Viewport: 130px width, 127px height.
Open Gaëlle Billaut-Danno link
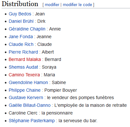30,105
